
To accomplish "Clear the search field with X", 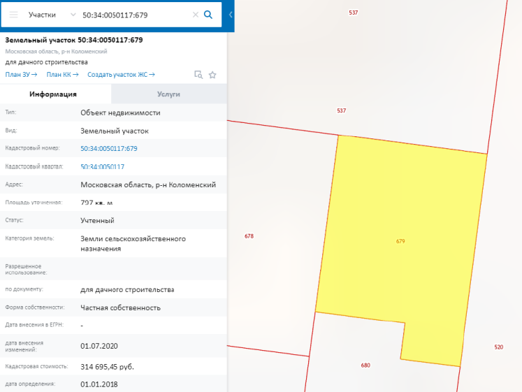I will pyautogui.click(x=195, y=15).
